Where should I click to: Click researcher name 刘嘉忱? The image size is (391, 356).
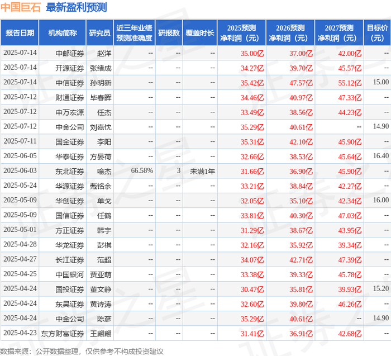click(x=101, y=127)
